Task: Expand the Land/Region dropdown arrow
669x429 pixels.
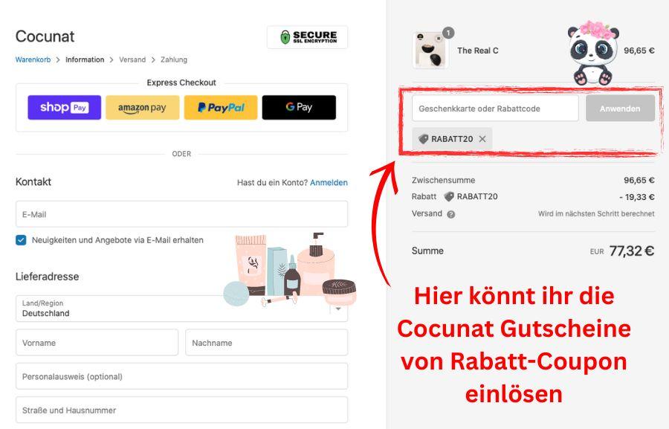Action: click(338, 309)
